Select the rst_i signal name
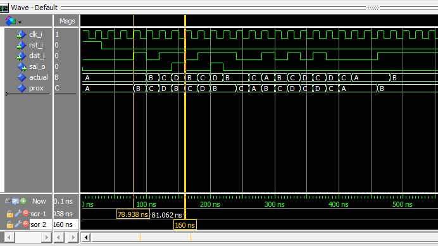Screen dimensions: 438x246 [x=36, y=45]
